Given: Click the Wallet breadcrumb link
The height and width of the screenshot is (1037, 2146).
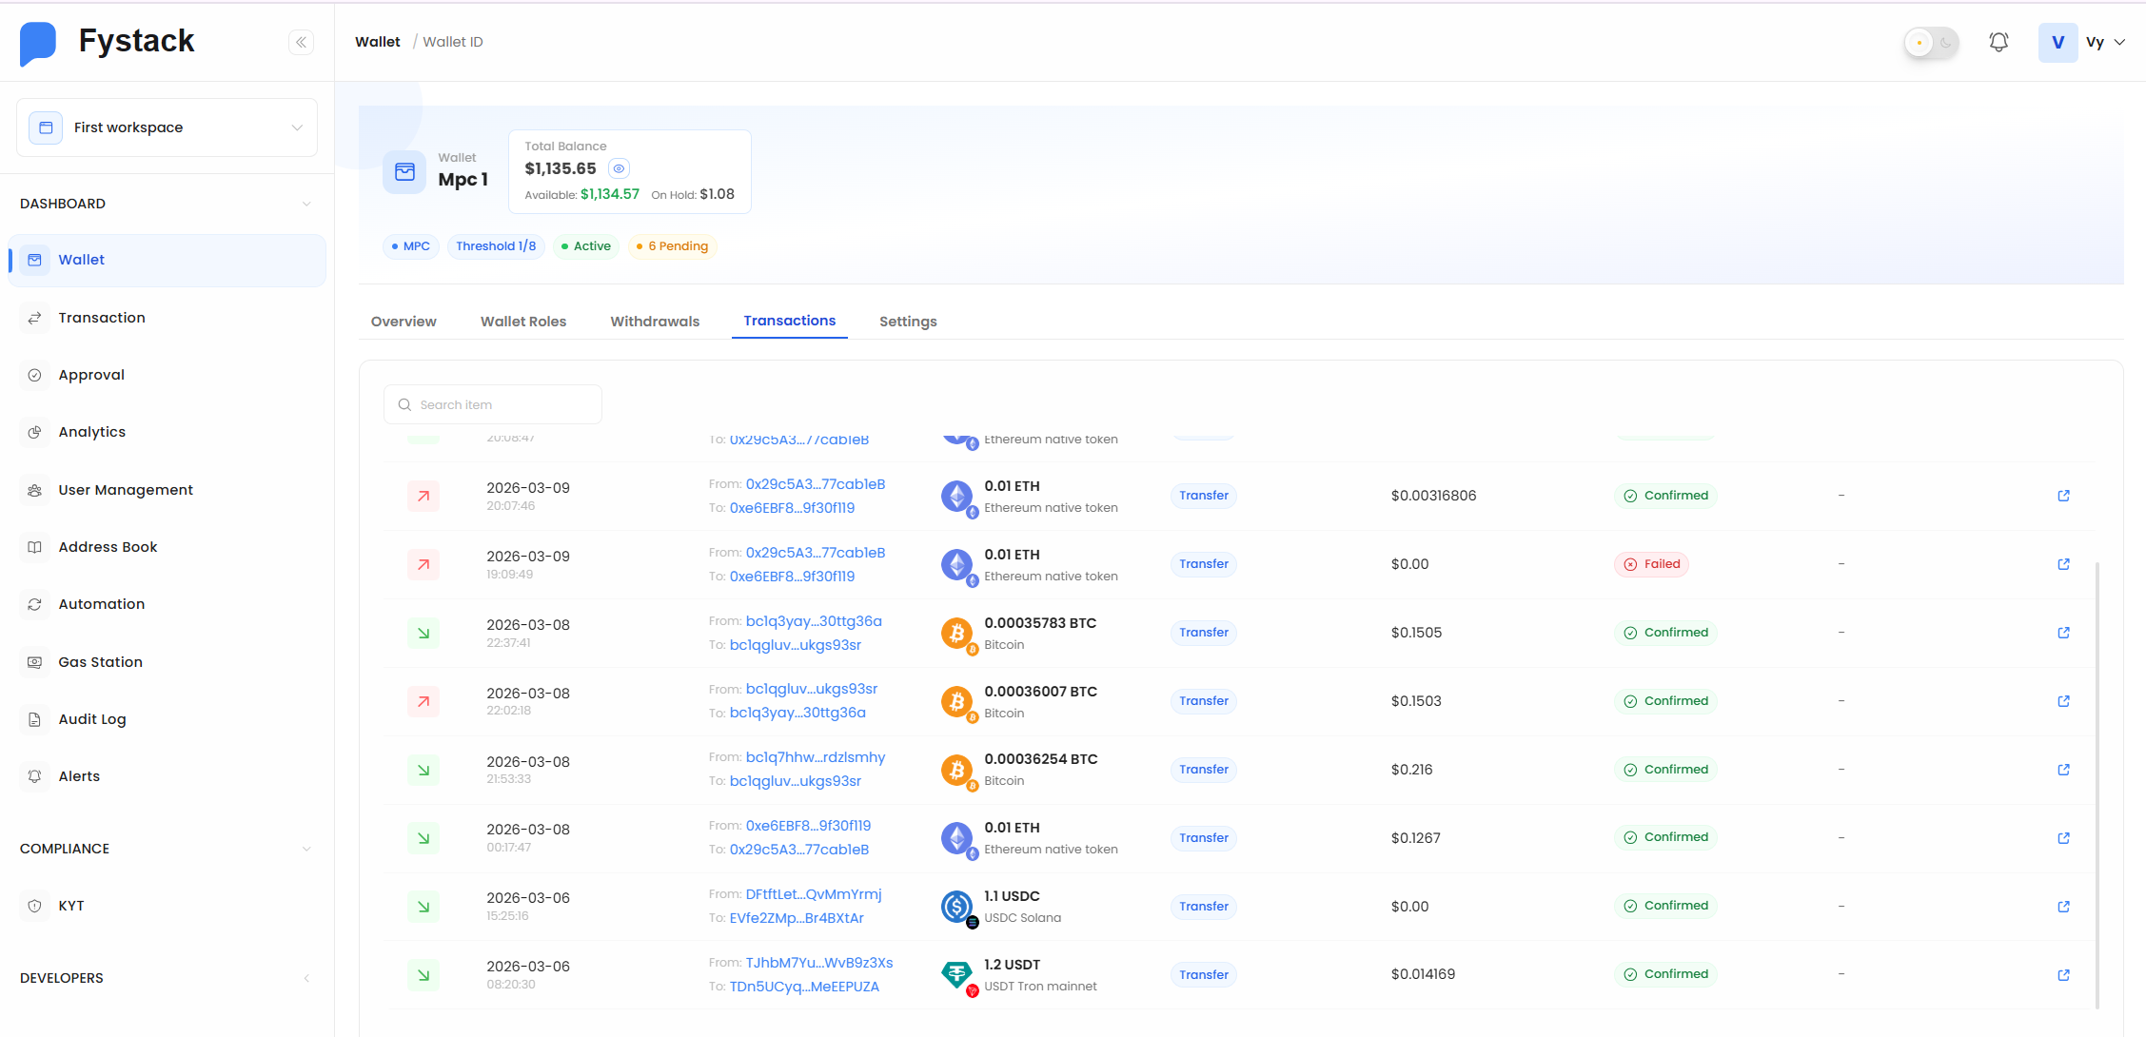Looking at the screenshot, I should pos(377,41).
